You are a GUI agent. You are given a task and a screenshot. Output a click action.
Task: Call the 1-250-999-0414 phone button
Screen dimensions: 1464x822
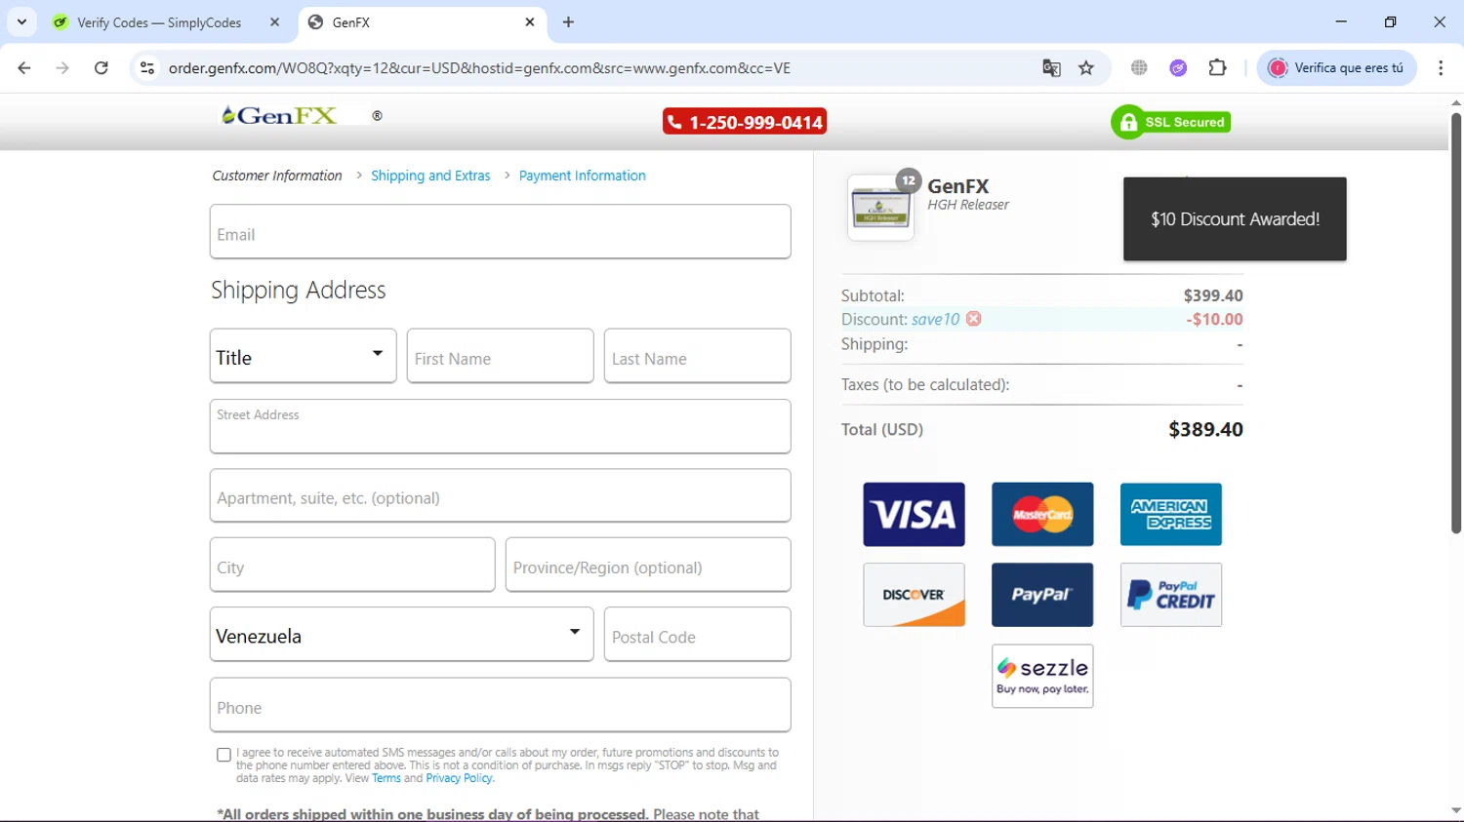tap(745, 122)
